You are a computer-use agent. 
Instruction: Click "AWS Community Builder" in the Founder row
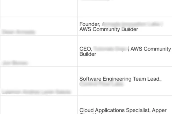coord(109,29)
